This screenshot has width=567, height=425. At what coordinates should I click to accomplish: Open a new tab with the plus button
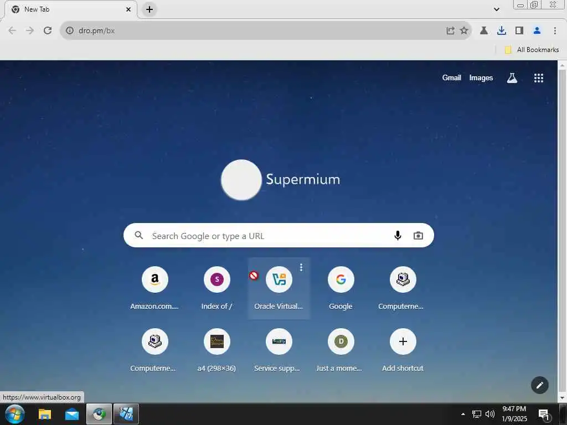coord(150,9)
